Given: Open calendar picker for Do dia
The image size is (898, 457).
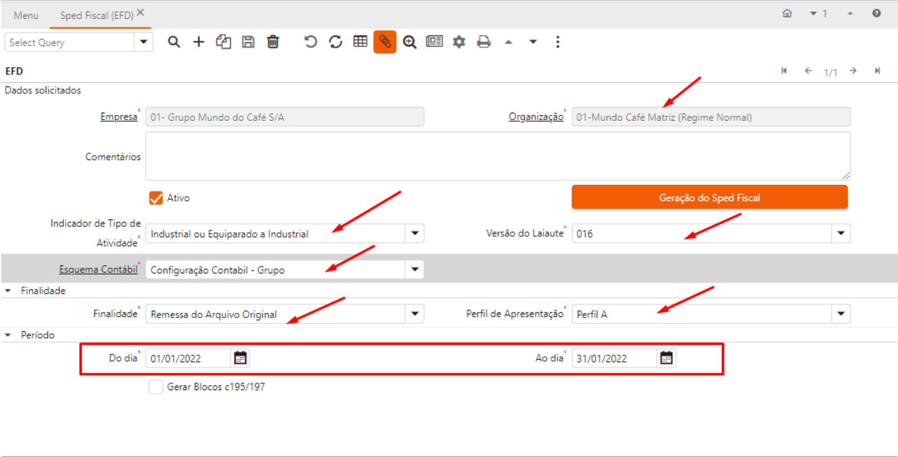Looking at the screenshot, I should [x=240, y=358].
